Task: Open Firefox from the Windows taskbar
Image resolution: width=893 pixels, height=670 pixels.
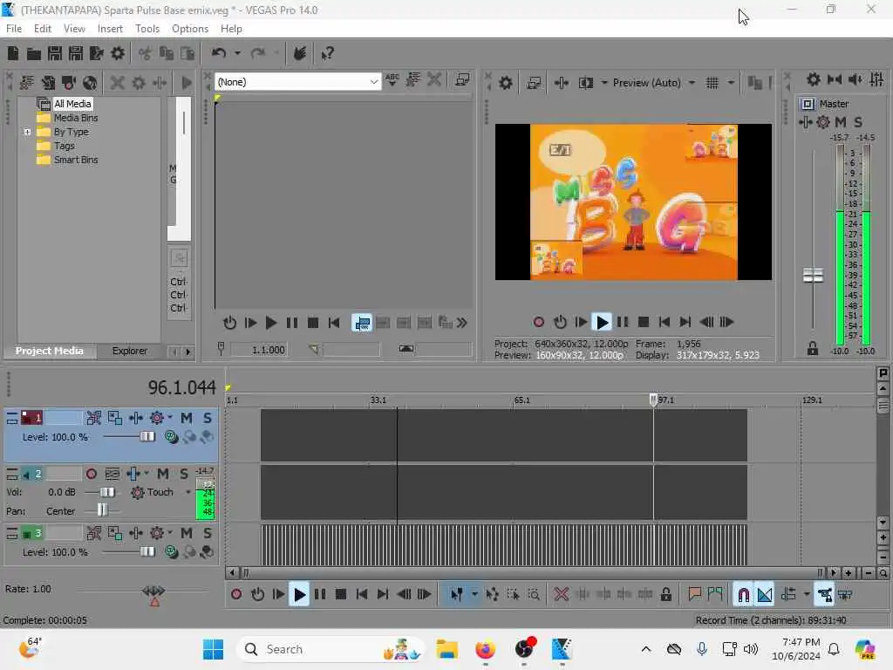Action: (x=485, y=649)
